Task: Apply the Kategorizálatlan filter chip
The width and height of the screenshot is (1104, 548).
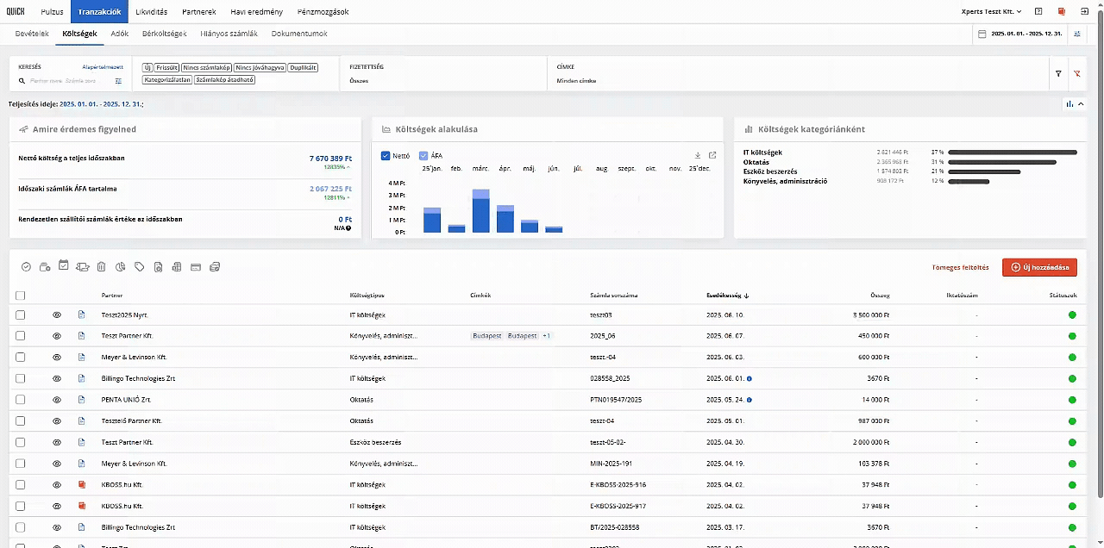Action: coord(167,79)
